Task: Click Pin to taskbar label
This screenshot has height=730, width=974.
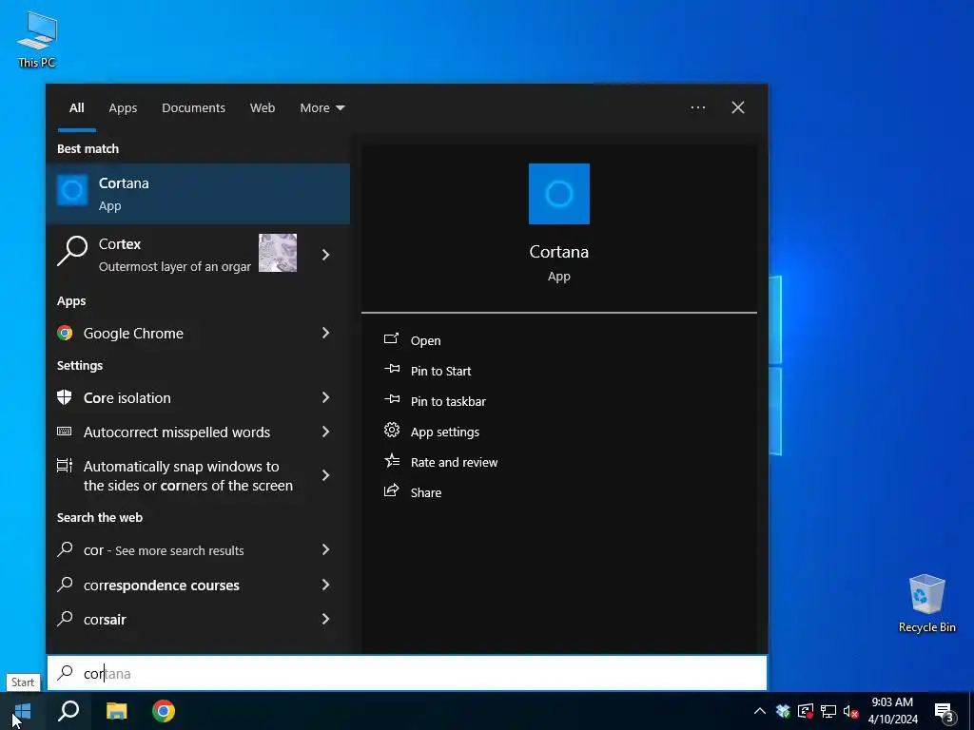Action: pos(448,401)
